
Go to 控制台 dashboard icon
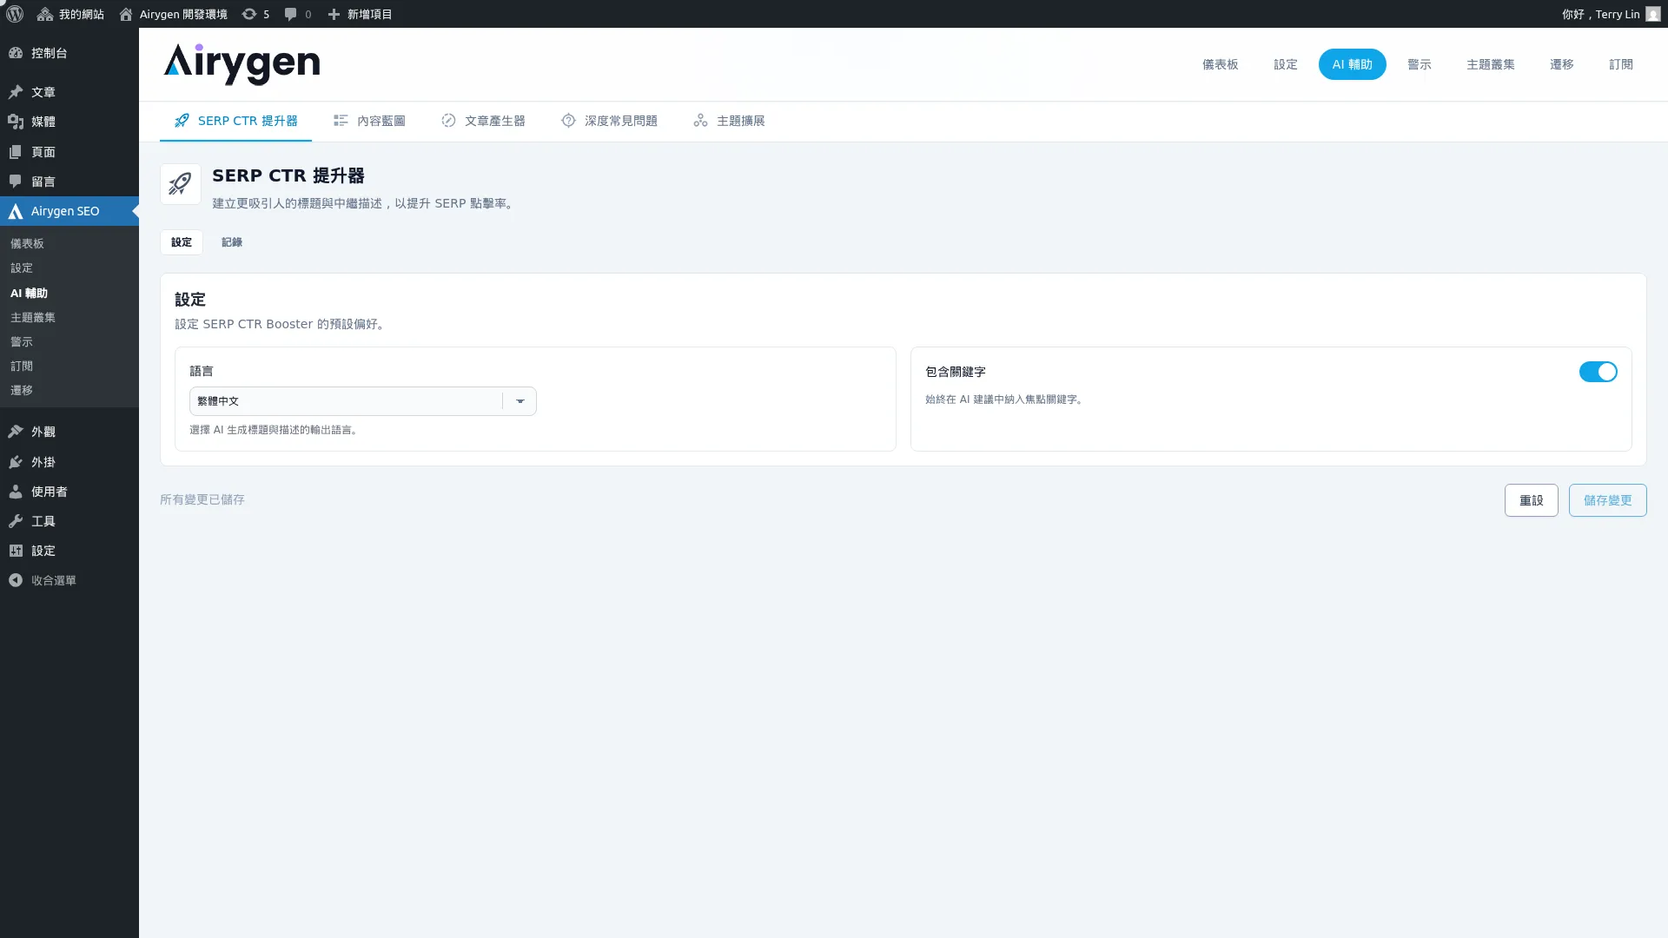coord(16,53)
